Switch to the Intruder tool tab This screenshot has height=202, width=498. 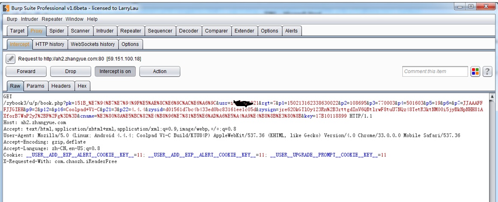click(105, 31)
